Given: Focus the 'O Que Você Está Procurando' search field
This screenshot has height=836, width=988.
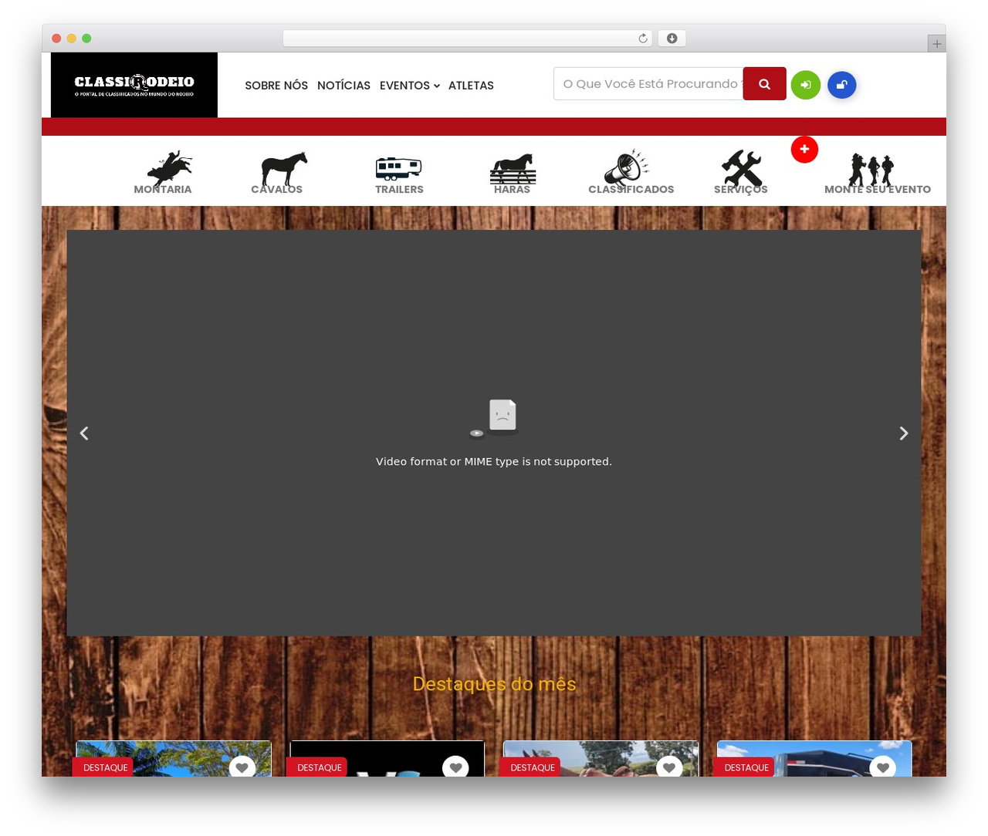Looking at the screenshot, I should 648,84.
